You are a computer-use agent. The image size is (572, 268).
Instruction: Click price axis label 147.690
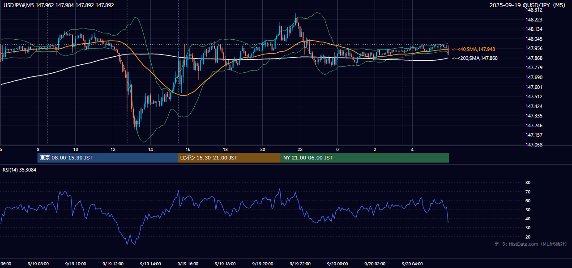pos(534,77)
